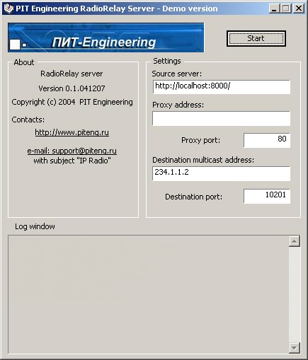This screenshot has width=308, height=360.
Task: Open the www.piteng.ru website link
Action: coord(72,132)
